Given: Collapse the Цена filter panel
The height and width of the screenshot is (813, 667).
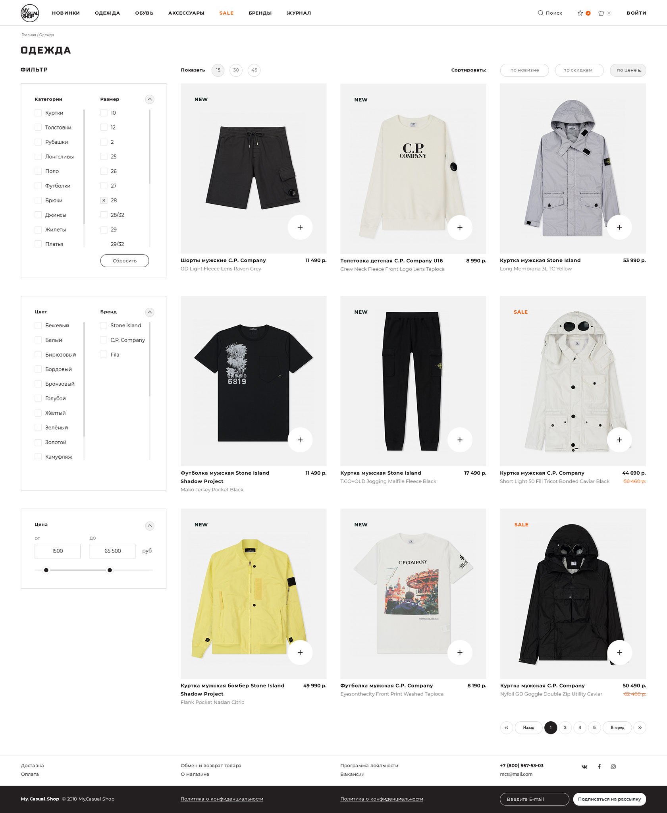Looking at the screenshot, I should 150,526.
